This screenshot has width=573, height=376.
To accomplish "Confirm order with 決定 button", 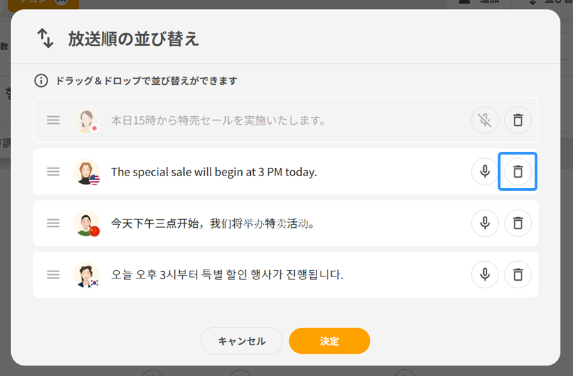I will (x=329, y=341).
